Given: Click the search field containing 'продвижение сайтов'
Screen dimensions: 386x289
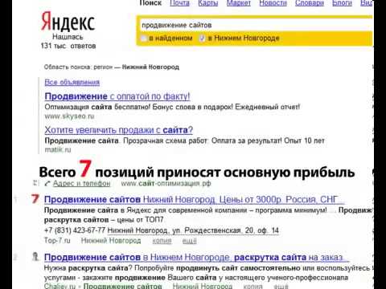Looking at the screenshot, I should pos(256,25).
